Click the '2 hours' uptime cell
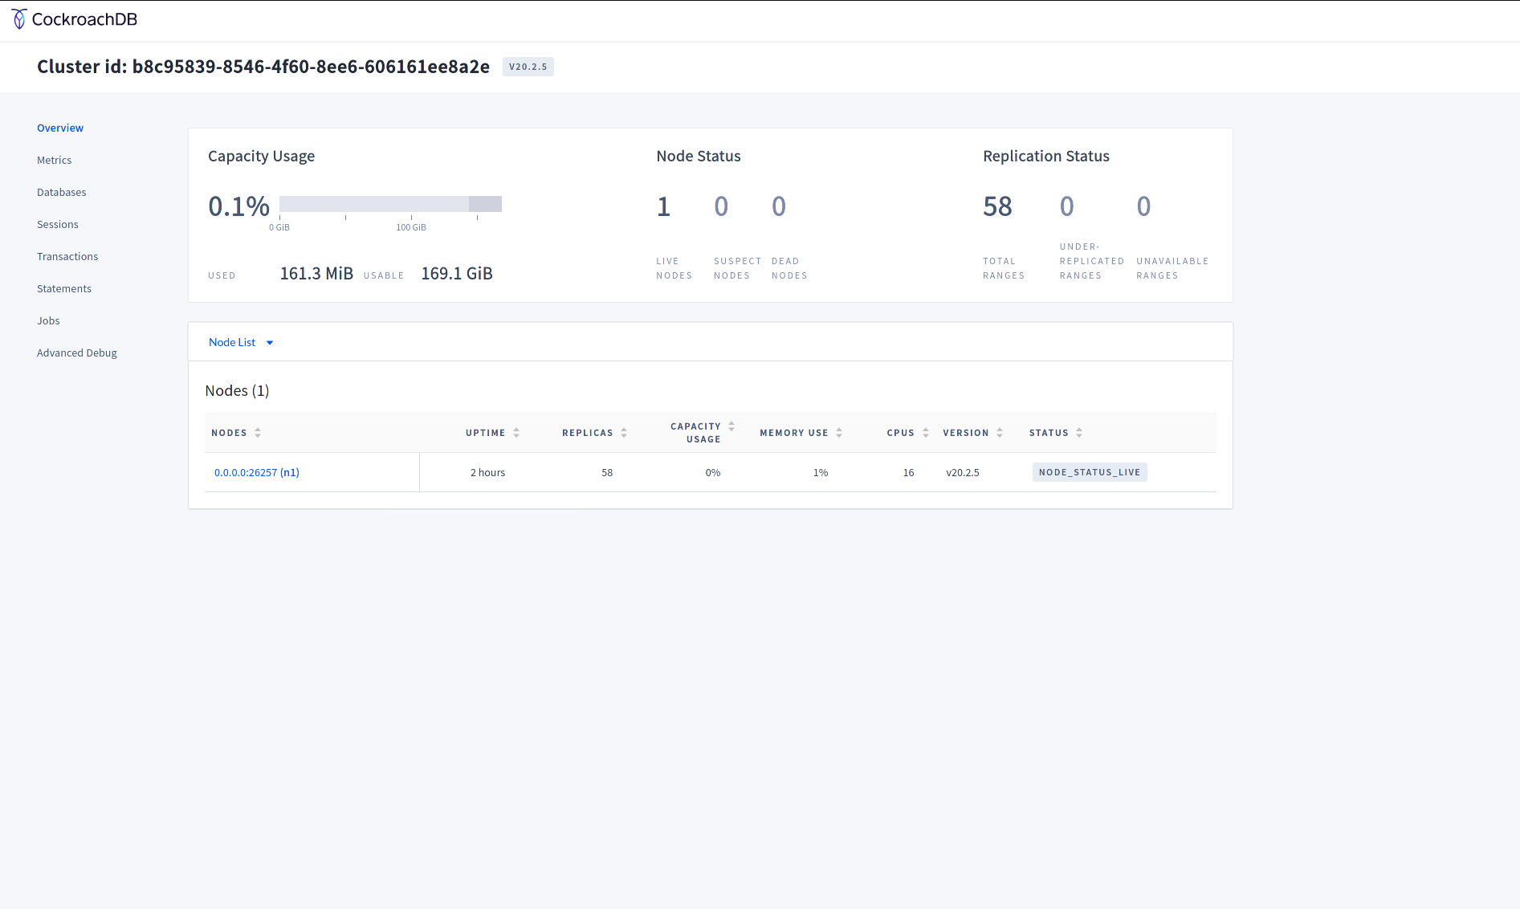Viewport: 1520px width, 909px height. point(487,472)
